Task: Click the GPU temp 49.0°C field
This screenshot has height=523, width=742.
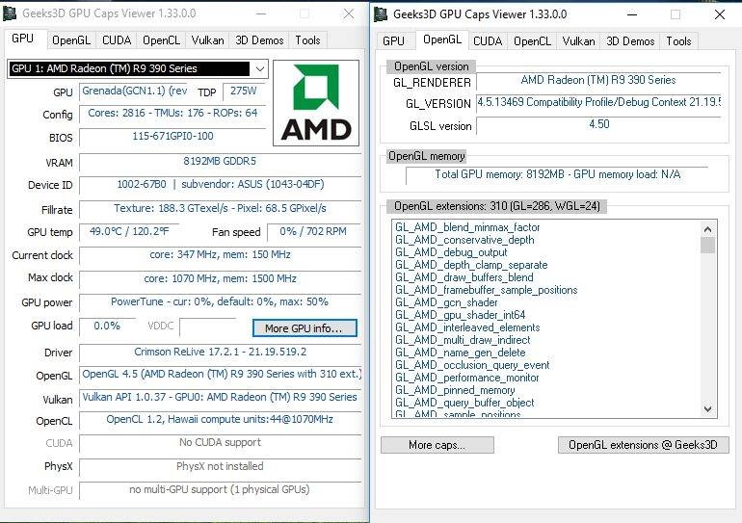Action: pyautogui.click(x=129, y=232)
